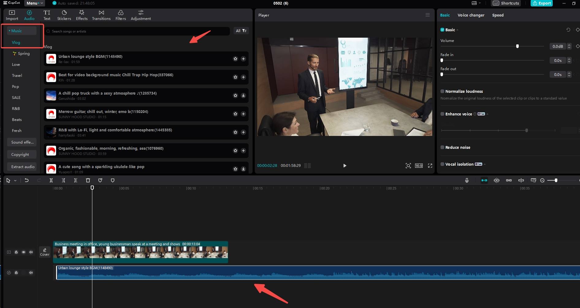Viewport: 580px width, 308px height.
Task: Click the Split tool in timeline toolbar
Action: [51, 180]
